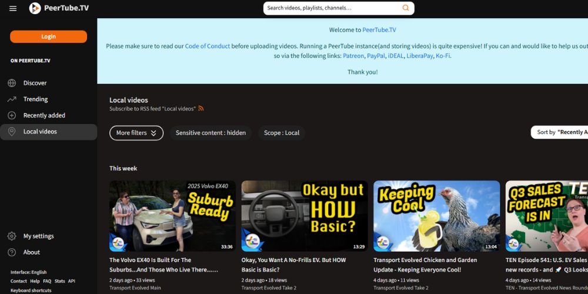Open the Sensitive content: hidden filter

click(211, 133)
